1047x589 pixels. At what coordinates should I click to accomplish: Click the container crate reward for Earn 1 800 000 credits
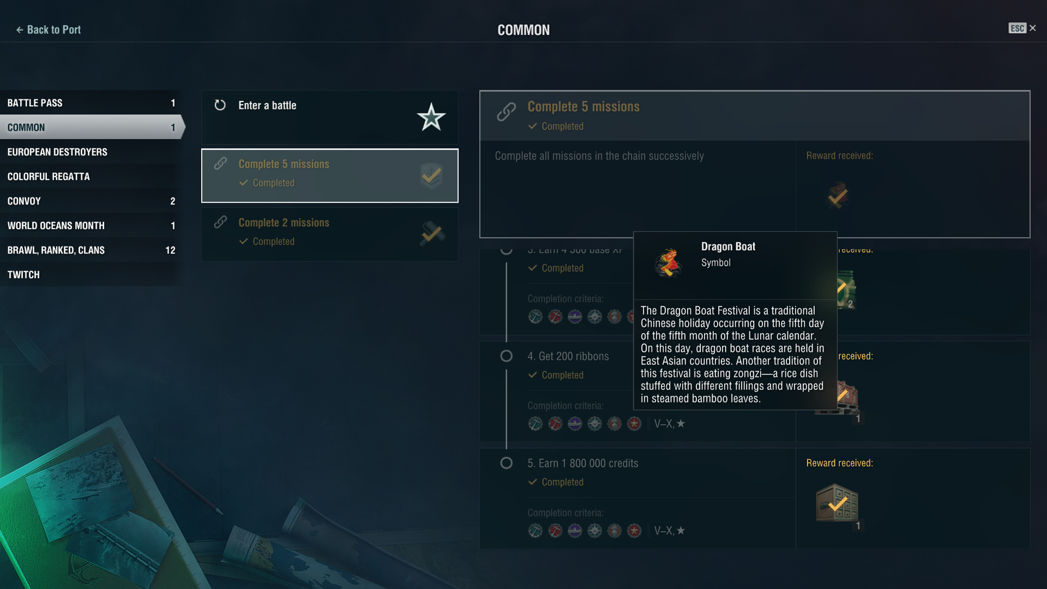(x=837, y=502)
